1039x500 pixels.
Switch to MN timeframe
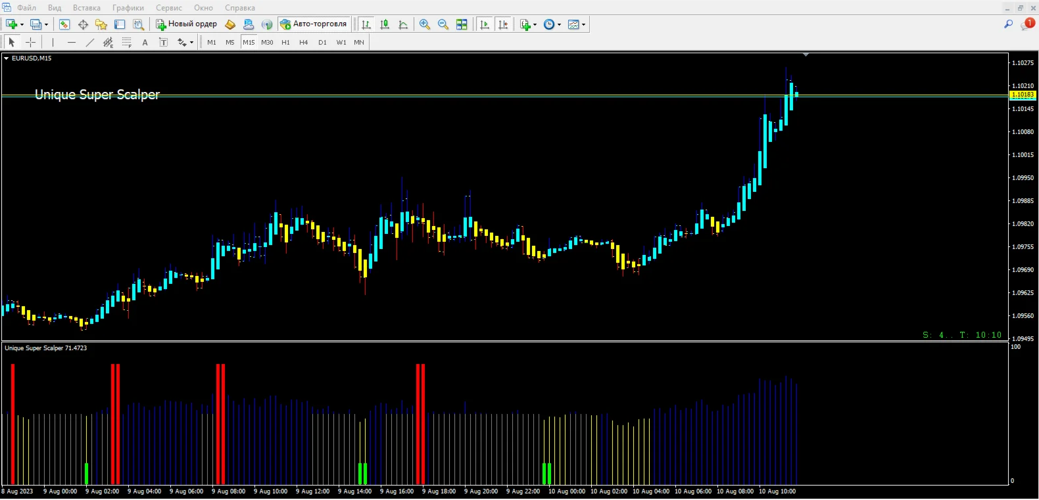click(x=359, y=42)
